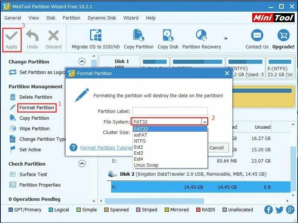Collapse the Change Partition section
The width and height of the screenshot is (298, 223).
pos(82,62)
